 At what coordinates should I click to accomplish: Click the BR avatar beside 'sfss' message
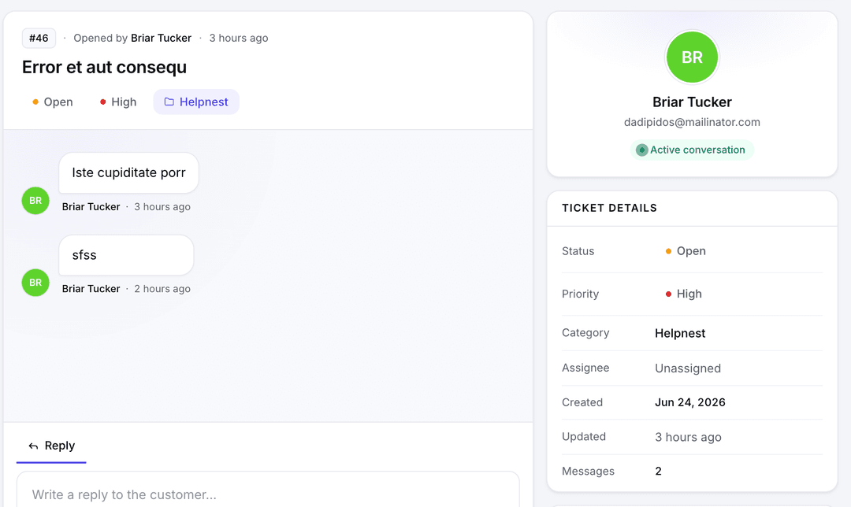35,283
